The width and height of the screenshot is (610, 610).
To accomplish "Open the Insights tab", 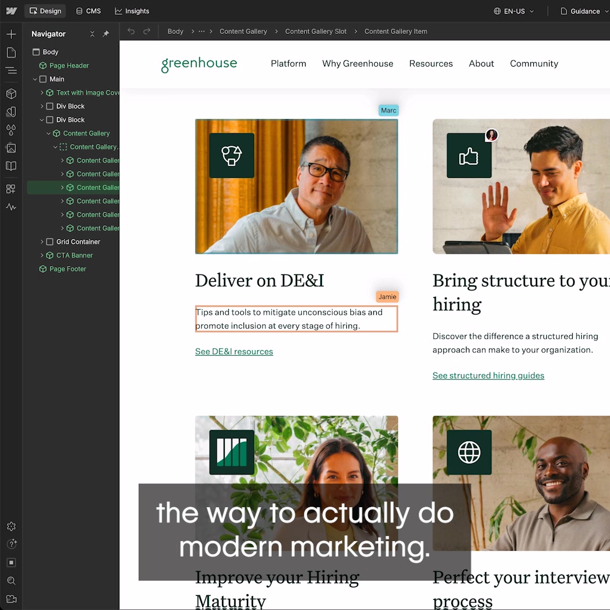I will (132, 11).
